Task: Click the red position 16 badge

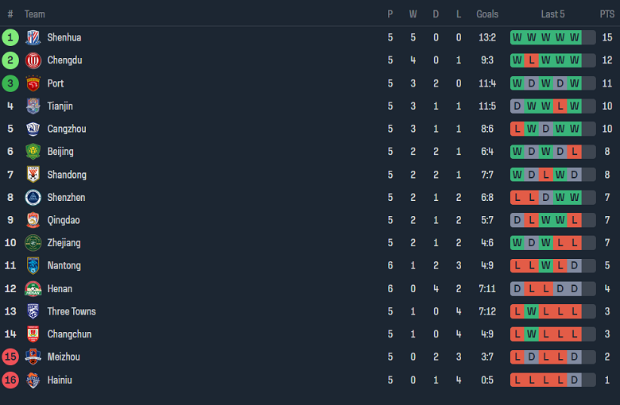Action: tap(10, 380)
